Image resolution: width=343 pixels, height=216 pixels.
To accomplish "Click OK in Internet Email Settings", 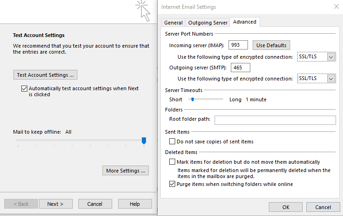I will (286, 207).
